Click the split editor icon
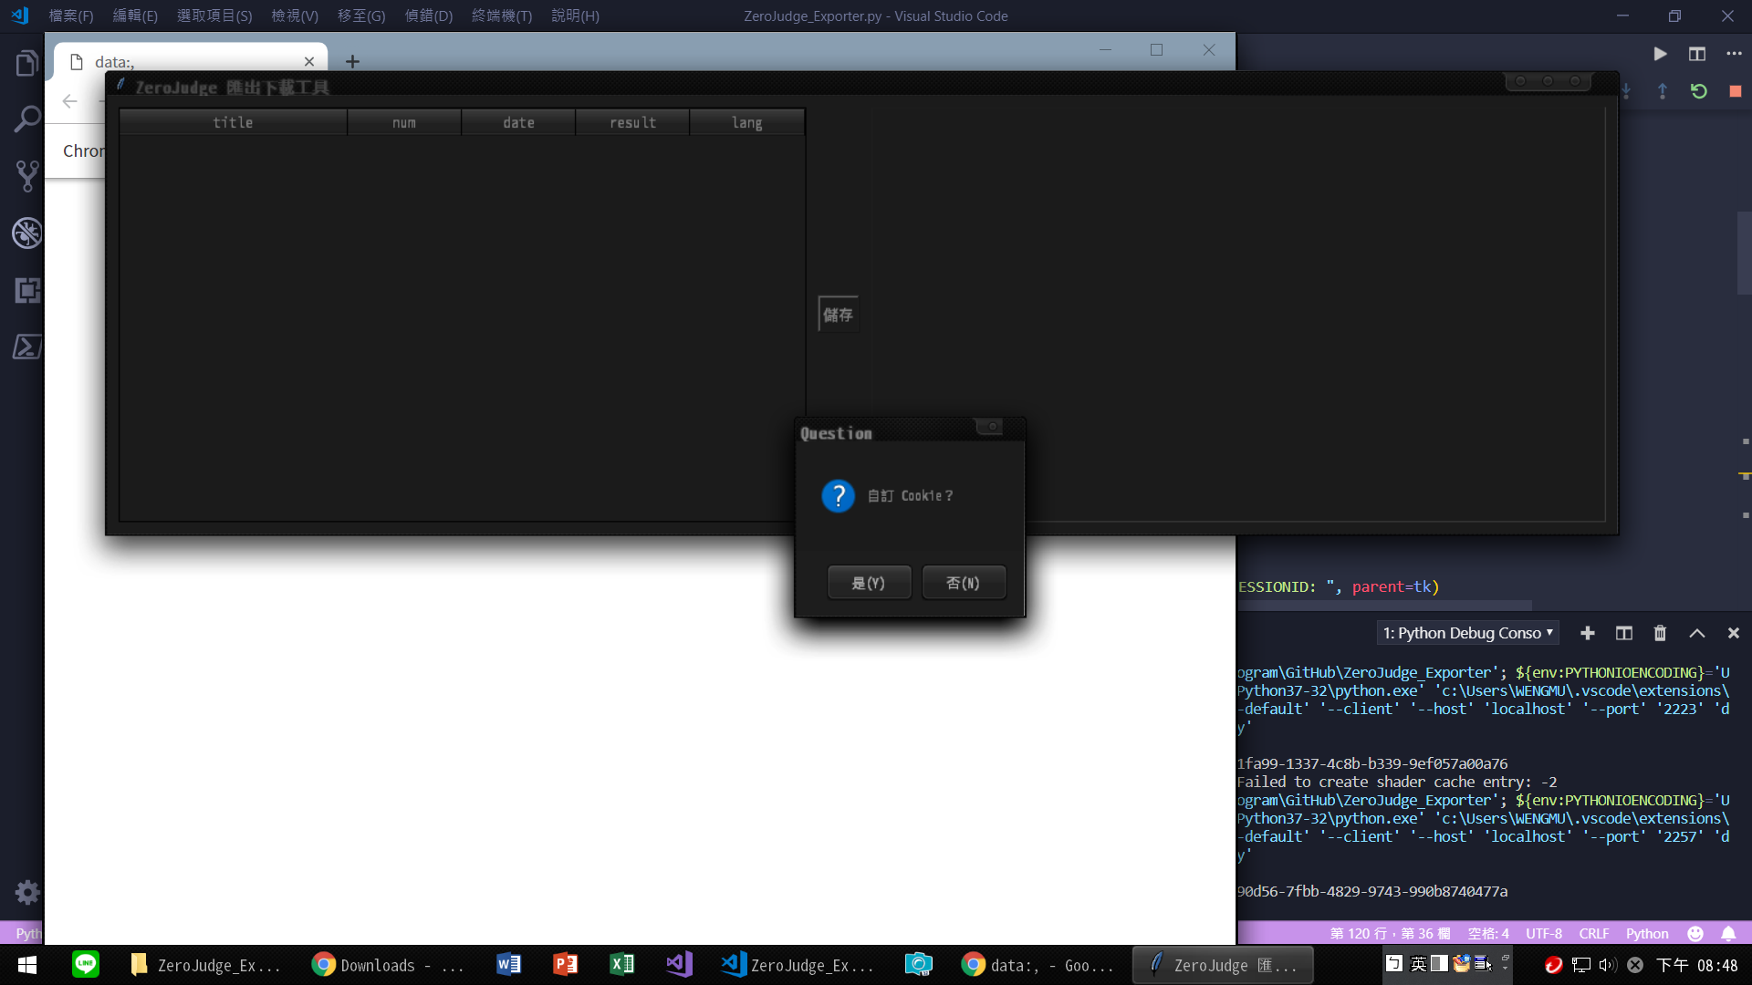This screenshot has height=985, width=1752. tap(1696, 54)
